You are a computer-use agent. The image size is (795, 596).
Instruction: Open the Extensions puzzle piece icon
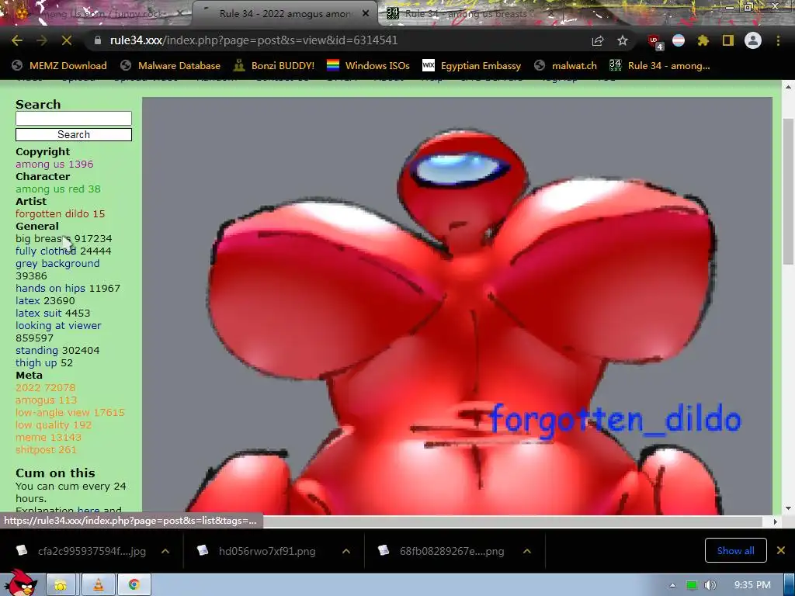pos(703,40)
